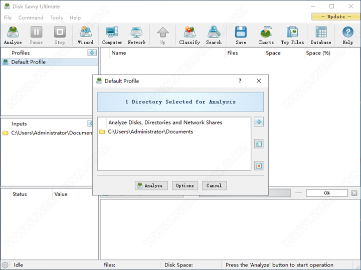Open the Network toolbar icon

point(136,35)
